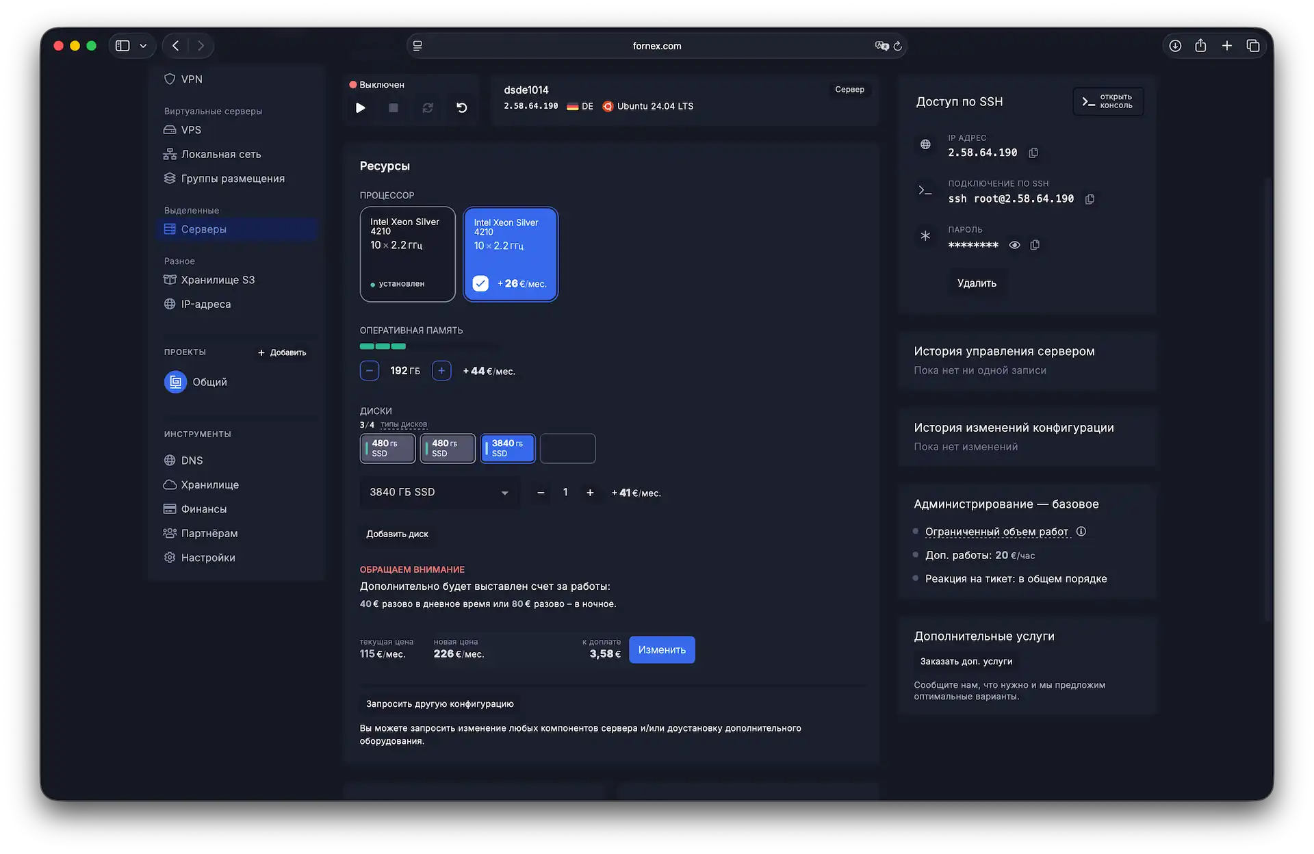Uncheck the selected Xeon Silver +26€ processor
1314x854 pixels.
click(x=480, y=283)
